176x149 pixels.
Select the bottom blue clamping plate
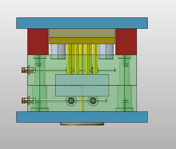[x=82, y=117]
